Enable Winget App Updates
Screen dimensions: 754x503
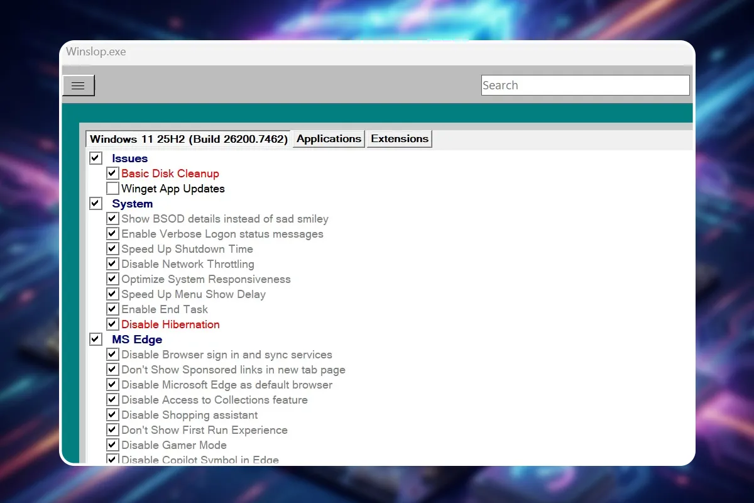(112, 188)
